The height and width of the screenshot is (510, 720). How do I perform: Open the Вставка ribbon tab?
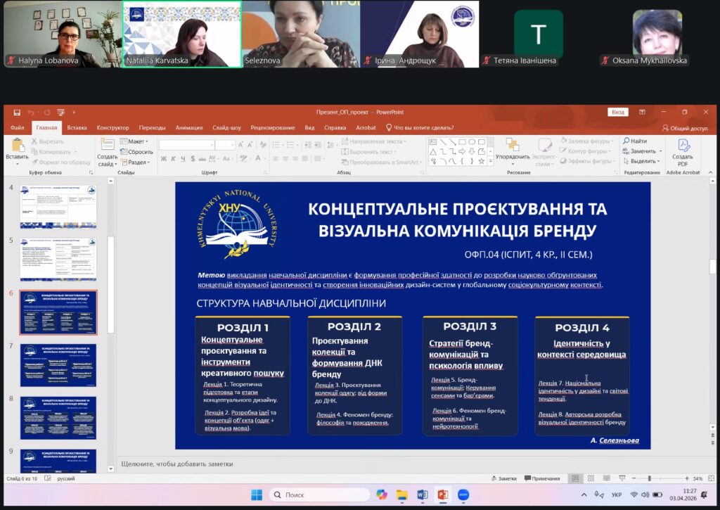[x=77, y=128]
